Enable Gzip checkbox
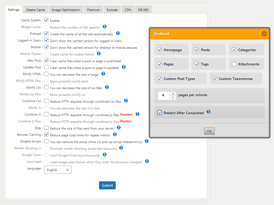The height and width of the screenshot is (205, 274). [x=46, y=128]
